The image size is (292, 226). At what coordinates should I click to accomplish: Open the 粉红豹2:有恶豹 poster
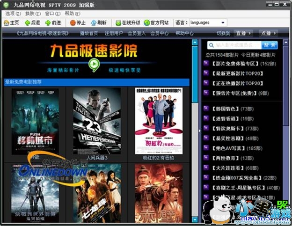[159, 121]
